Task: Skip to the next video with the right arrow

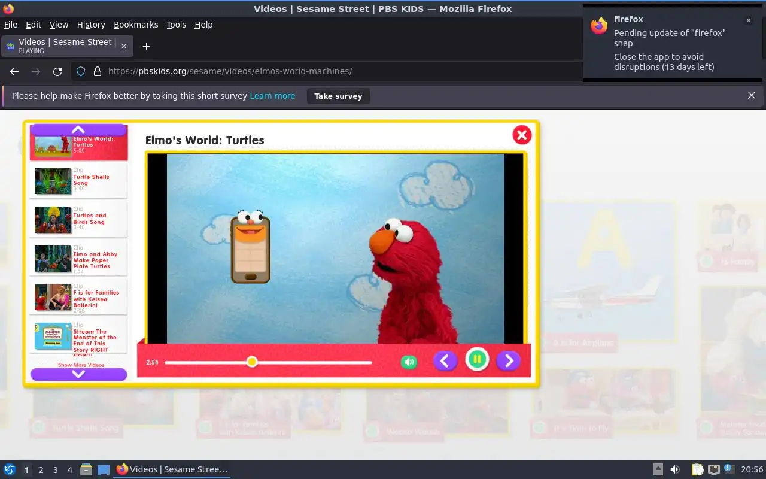Action: point(509,360)
